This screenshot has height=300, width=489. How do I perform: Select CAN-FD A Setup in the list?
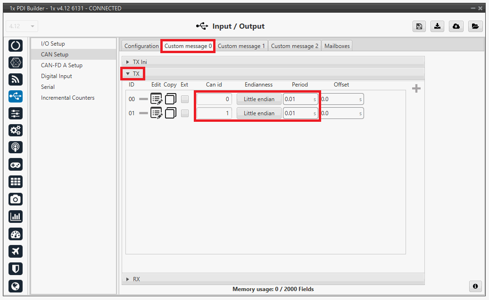62,65
